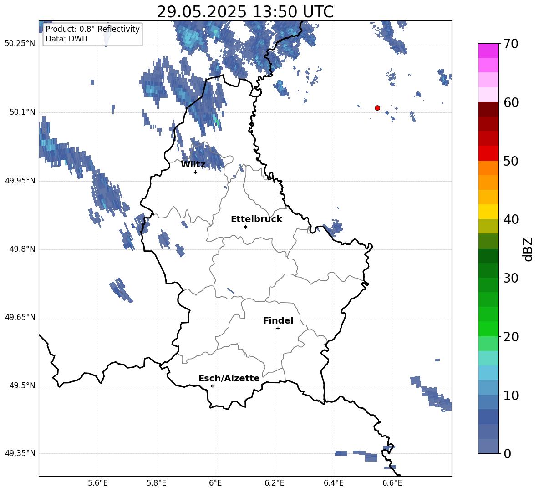
Task: Pick the light cyan band near 15 dBZ
Action: click(x=488, y=358)
